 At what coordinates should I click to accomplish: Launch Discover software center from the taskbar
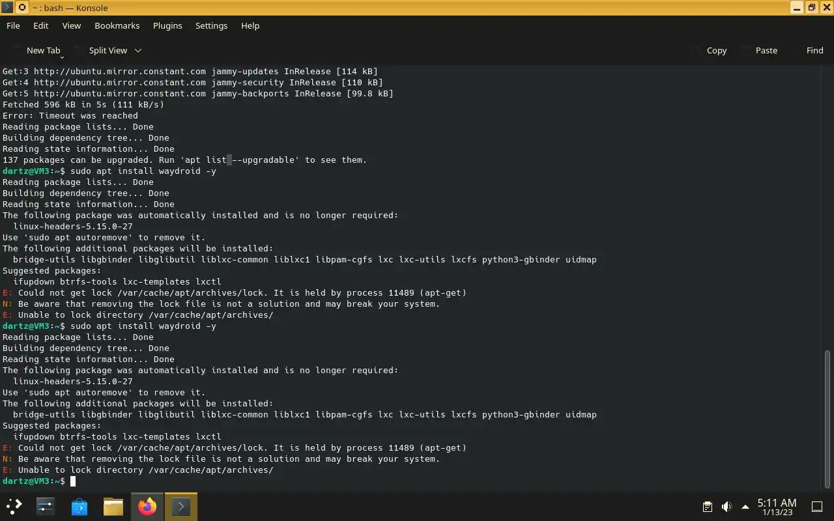(79, 506)
